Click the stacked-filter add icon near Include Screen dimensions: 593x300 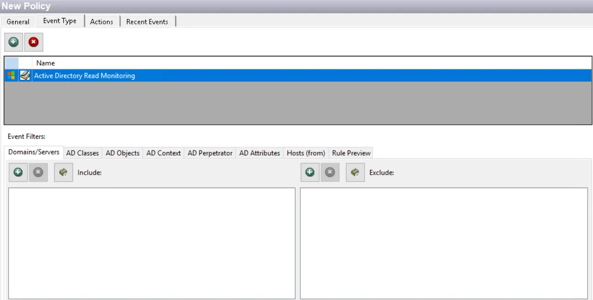pyautogui.click(x=63, y=172)
